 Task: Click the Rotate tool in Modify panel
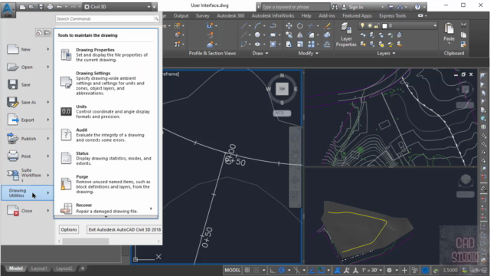299,25
